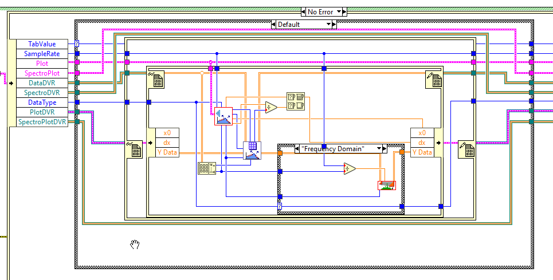Select the waveform grid subVI icon
553x280 pixels.
pos(252,151)
